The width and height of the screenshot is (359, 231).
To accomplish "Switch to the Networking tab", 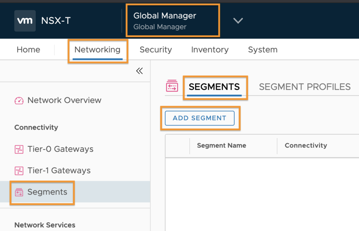I will tap(97, 50).
